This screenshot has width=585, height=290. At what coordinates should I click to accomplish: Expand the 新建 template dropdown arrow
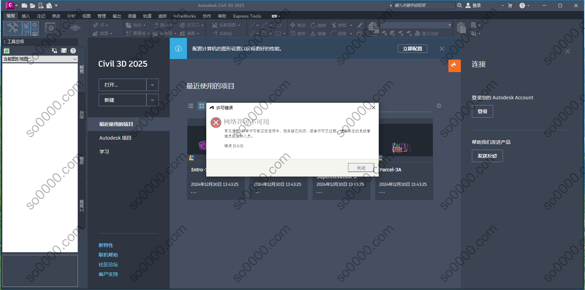click(x=152, y=100)
